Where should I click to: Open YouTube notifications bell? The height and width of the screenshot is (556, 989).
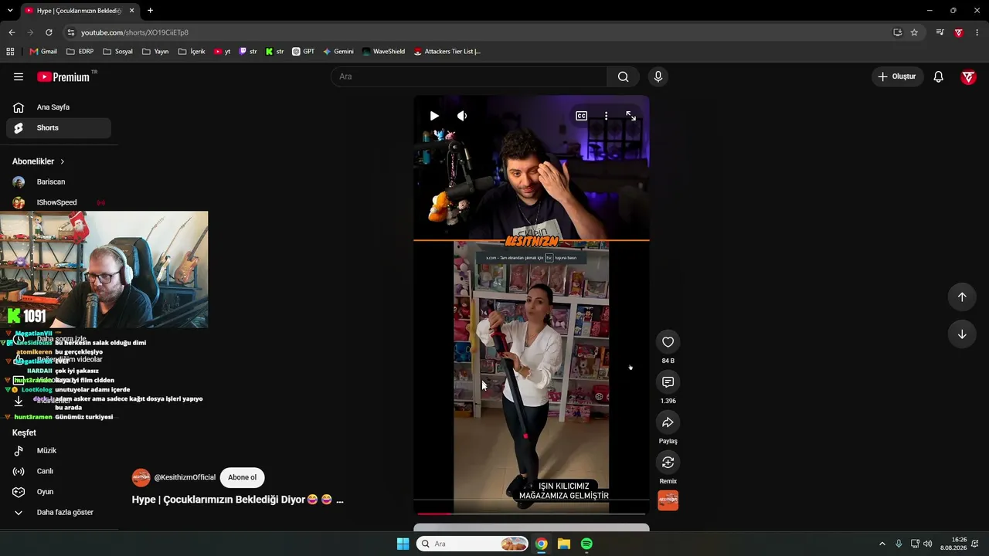tap(939, 76)
